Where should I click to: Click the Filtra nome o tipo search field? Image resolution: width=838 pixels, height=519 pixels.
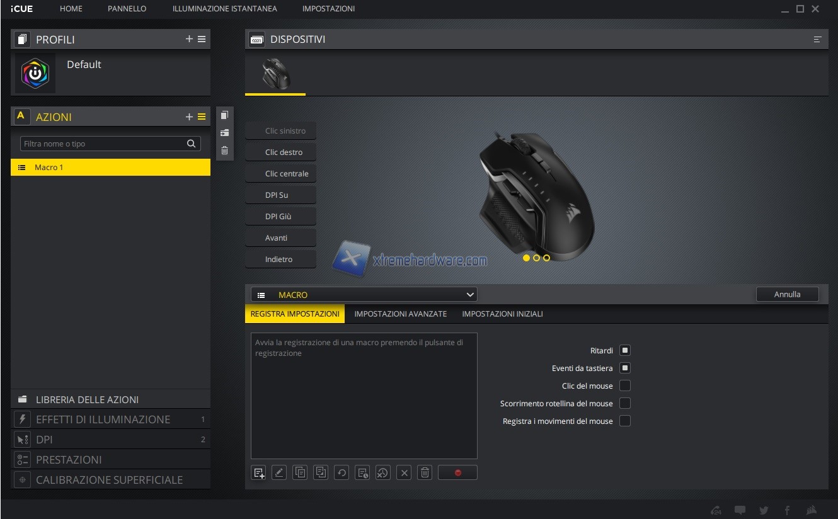pyautogui.click(x=104, y=144)
